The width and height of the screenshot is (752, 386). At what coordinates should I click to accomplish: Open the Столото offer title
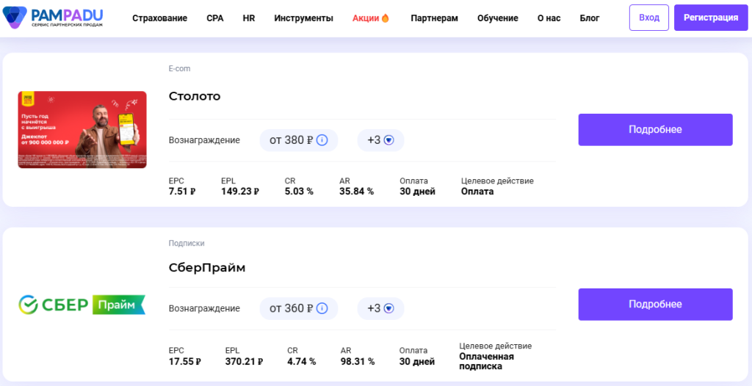194,96
